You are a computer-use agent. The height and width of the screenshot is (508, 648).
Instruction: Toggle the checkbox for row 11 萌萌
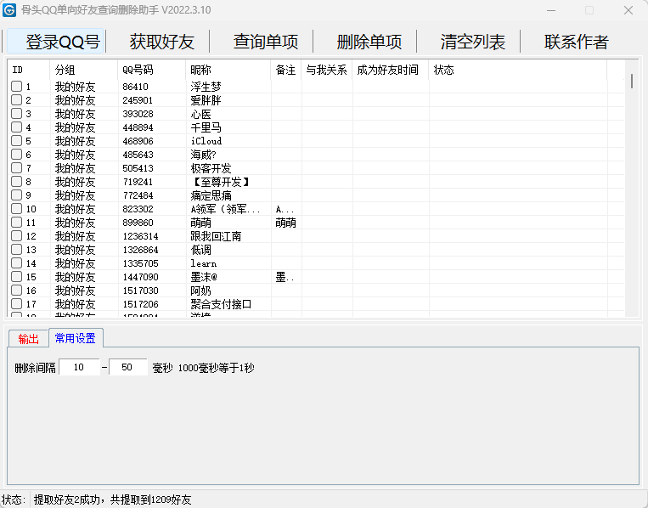[x=16, y=222]
